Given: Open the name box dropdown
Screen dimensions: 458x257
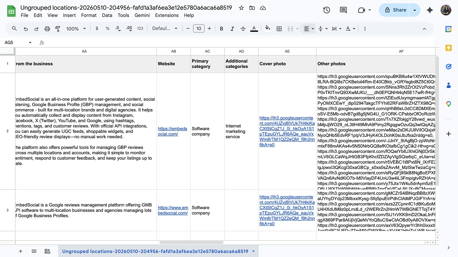Looking at the screenshot, I should (30, 42).
